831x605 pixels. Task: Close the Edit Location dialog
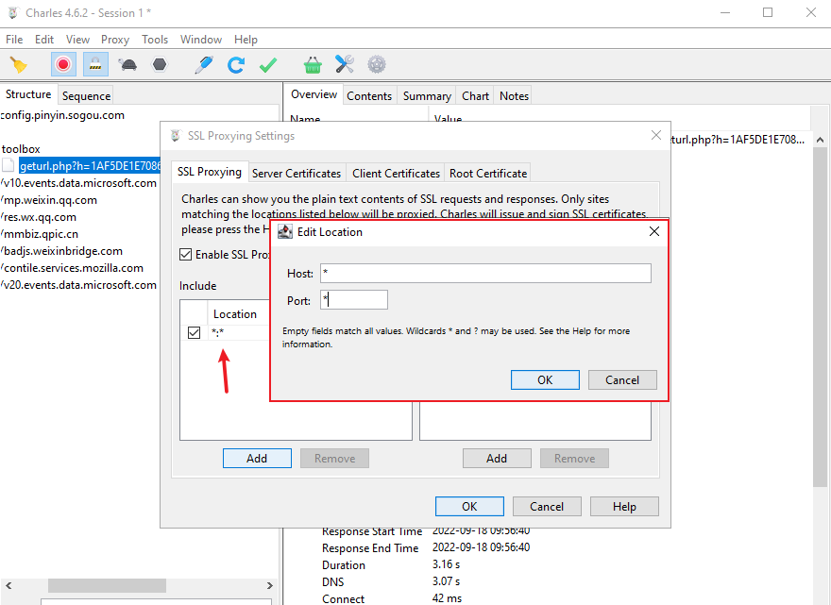tap(654, 231)
